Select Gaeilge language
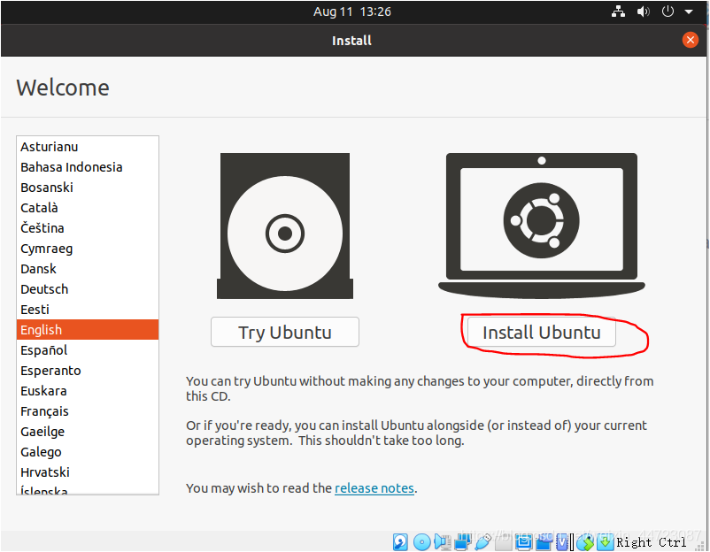The width and height of the screenshot is (710, 552). pos(88,432)
